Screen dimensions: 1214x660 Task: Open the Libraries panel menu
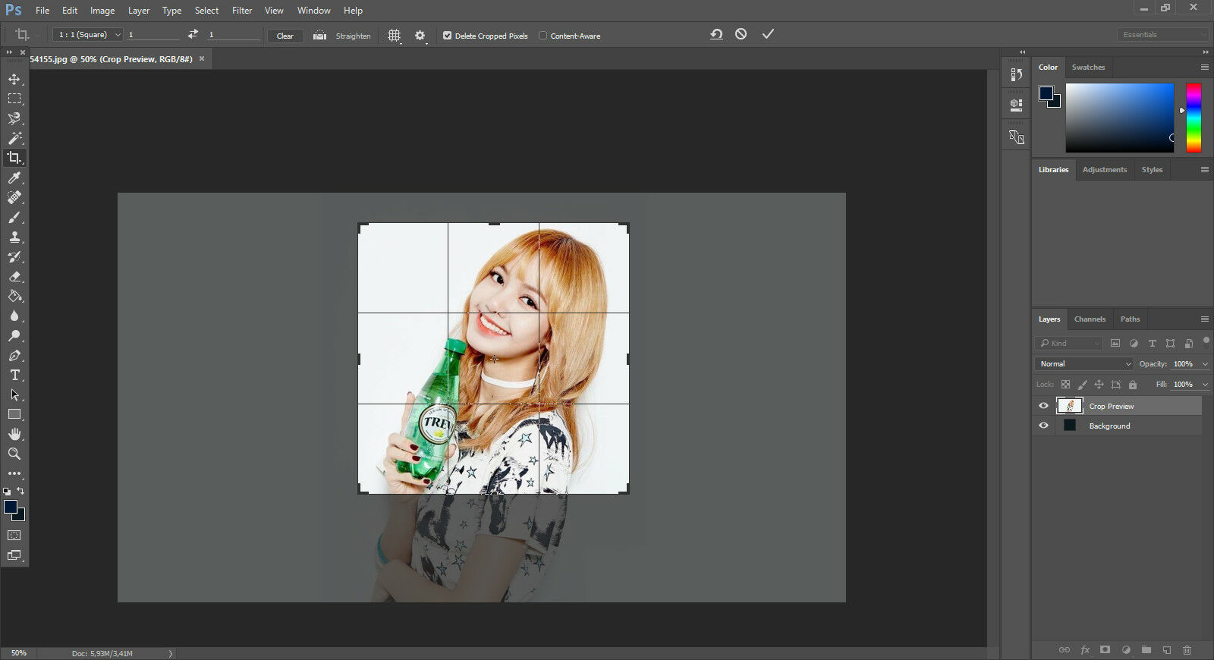[1204, 170]
